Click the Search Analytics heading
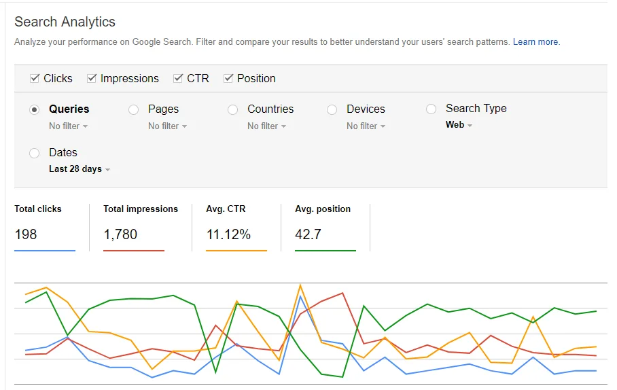The height and width of the screenshot is (390, 617). (x=65, y=22)
